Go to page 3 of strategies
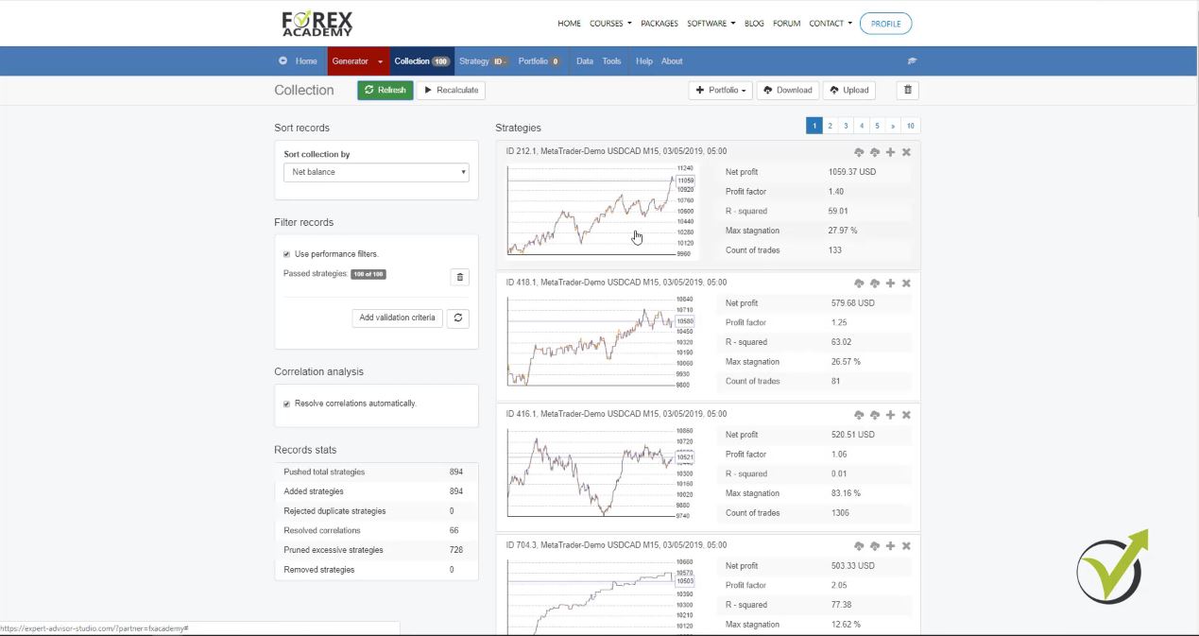This screenshot has height=636, width=1199. [x=846, y=126]
